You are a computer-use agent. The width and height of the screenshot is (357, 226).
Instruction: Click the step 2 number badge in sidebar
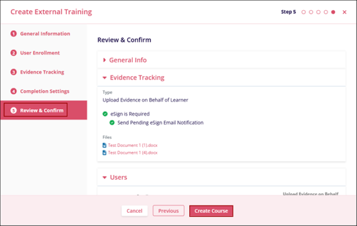click(x=14, y=53)
